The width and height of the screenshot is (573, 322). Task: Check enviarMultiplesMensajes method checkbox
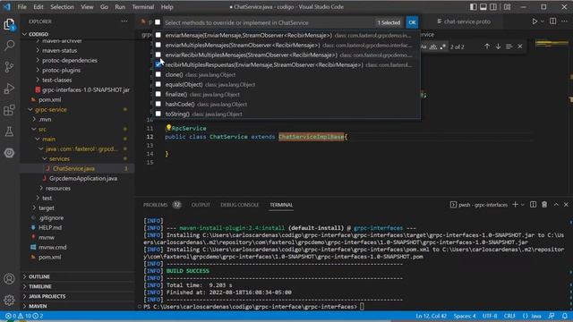[158, 45]
